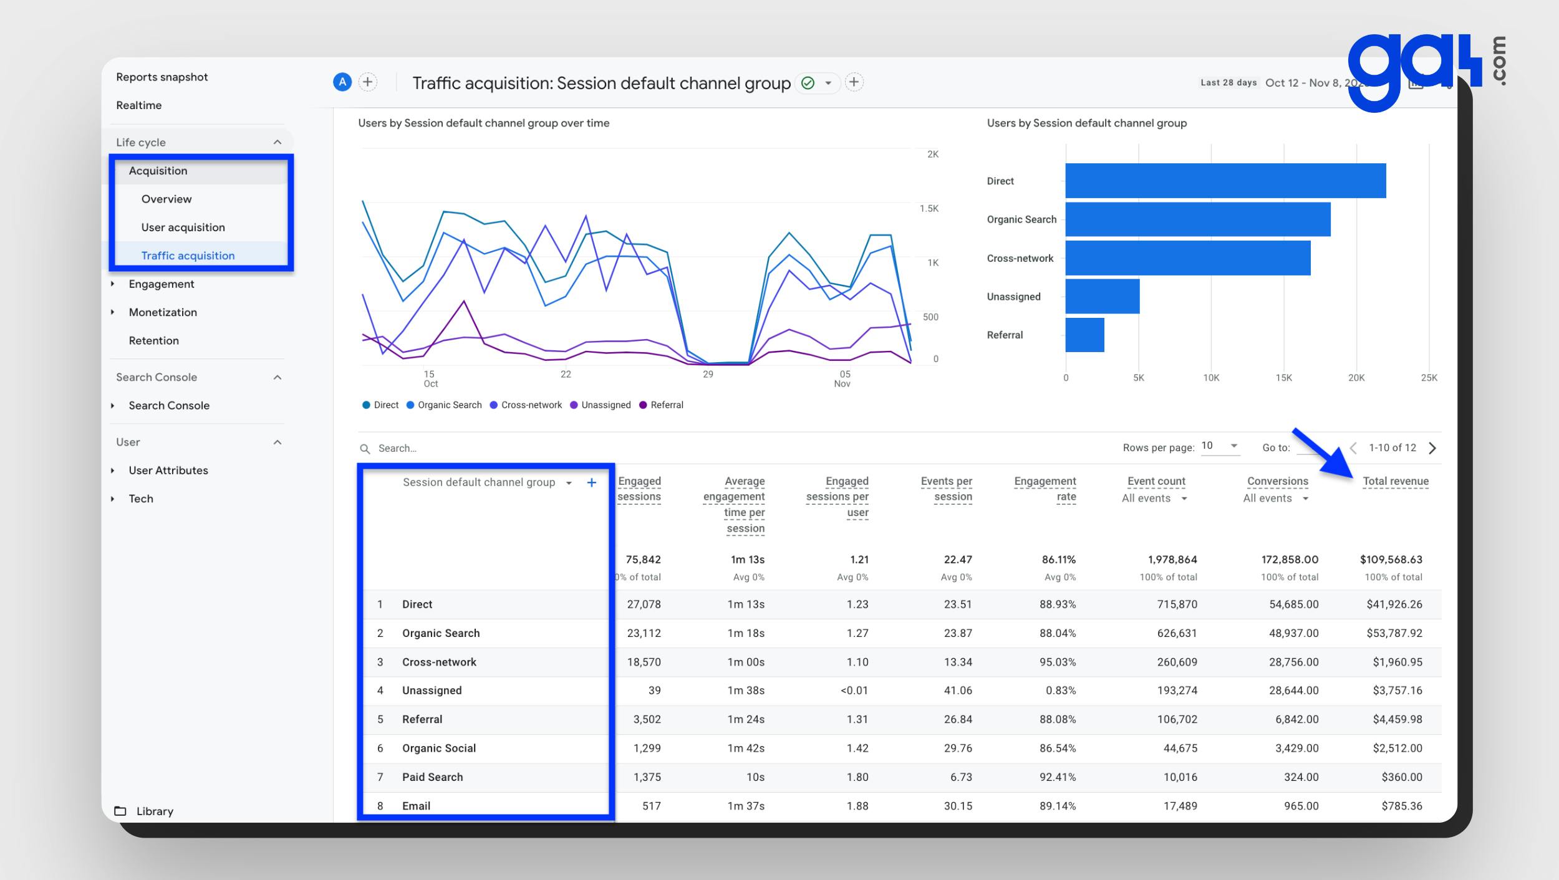Select the Paid Search table row

point(902,777)
